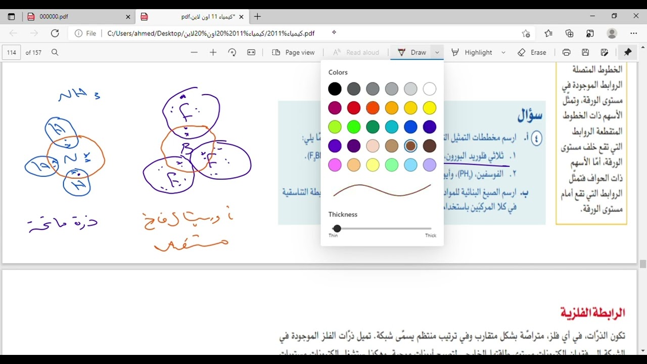Pick the lavender color swatch
Viewport: 647px width, 364px height.
coord(430,165)
